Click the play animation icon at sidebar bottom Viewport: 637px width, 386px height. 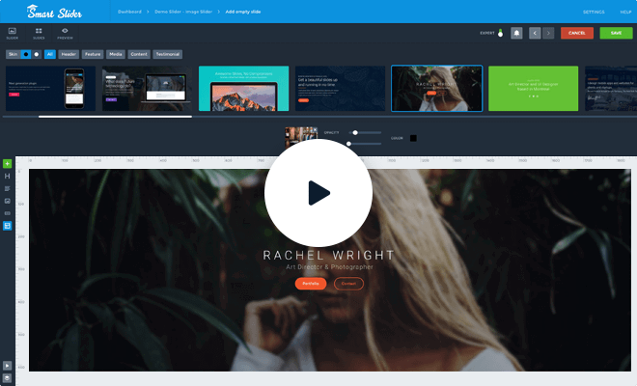coord(8,366)
